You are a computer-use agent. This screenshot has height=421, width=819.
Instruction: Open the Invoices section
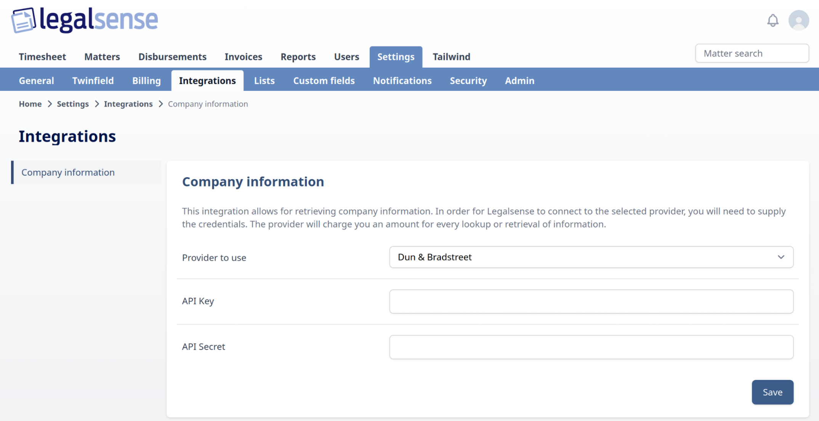[243, 57]
